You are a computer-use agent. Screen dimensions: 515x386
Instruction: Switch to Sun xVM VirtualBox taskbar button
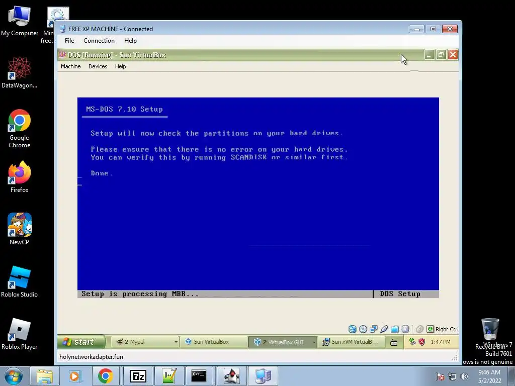[x=351, y=342]
